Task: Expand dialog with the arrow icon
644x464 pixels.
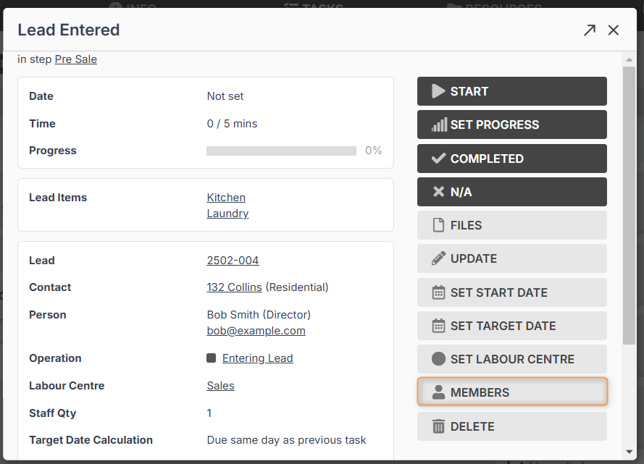Action: tap(590, 30)
